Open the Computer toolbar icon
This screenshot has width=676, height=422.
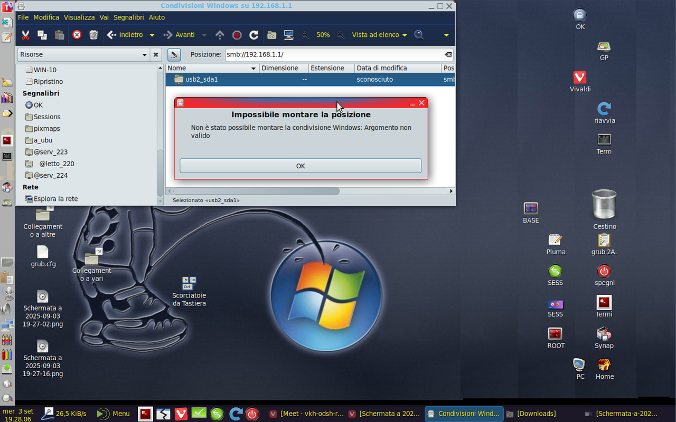coord(288,35)
